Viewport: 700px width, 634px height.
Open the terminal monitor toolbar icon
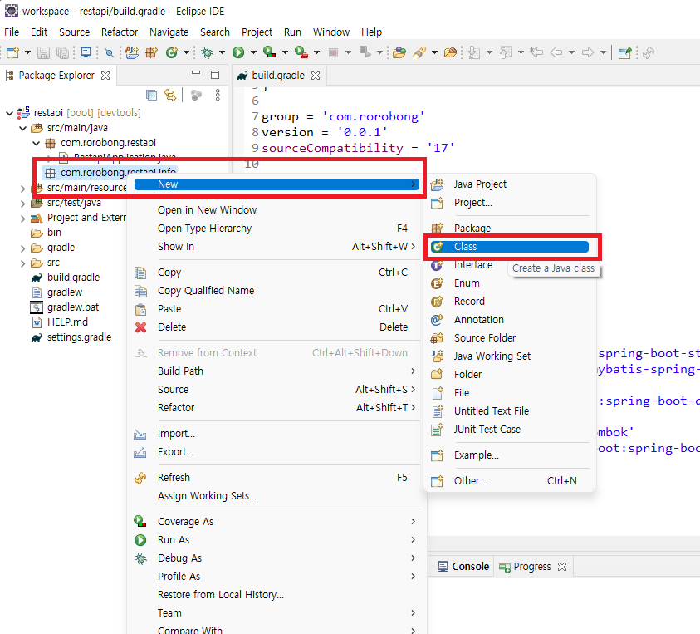(x=86, y=52)
